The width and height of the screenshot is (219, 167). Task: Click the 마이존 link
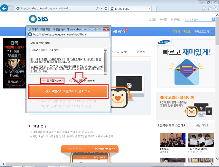tap(164, 20)
